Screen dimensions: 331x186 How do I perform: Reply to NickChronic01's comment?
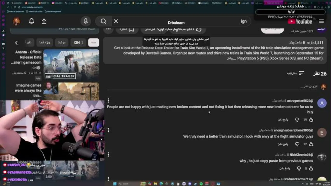click(x=285, y=168)
